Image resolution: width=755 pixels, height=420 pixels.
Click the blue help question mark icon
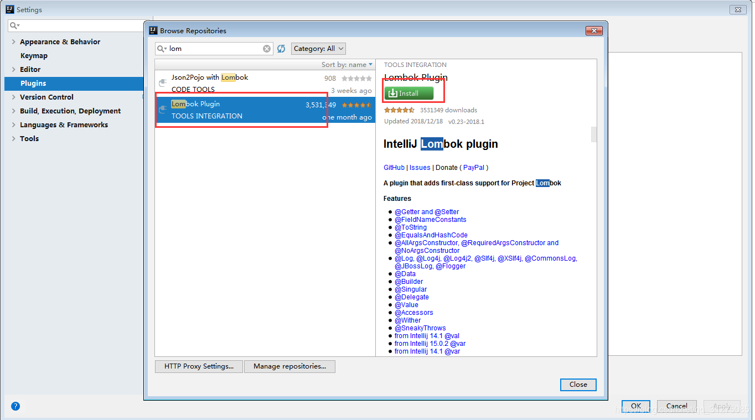tap(15, 406)
